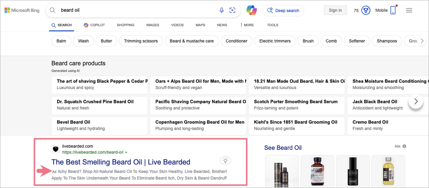Screen dimensions: 429x188
Task: Open the hamburger settings menu
Action: pyautogui.click(x=409, y=10)
